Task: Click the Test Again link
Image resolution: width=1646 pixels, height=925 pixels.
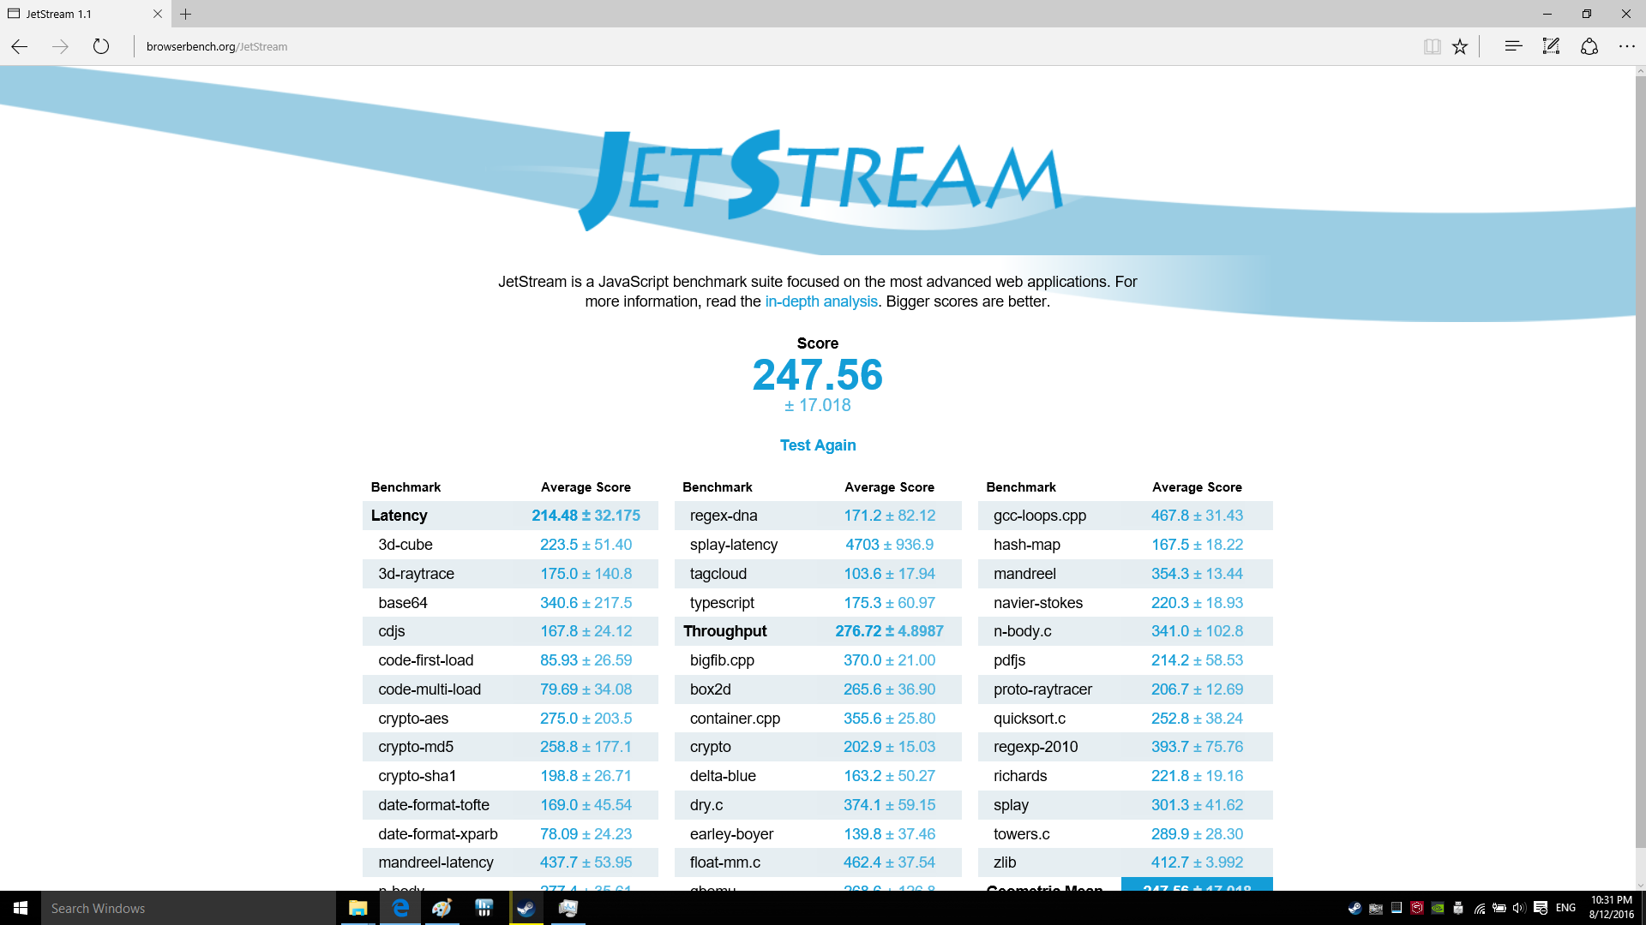Action: [x=817, y=445]
